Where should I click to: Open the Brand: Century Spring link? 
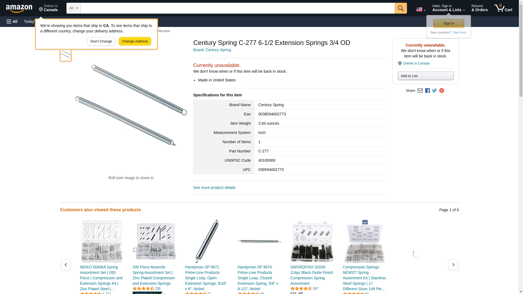pyautogui.click(x=212, y=50)
